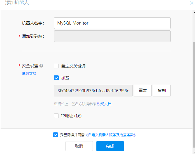Click the 添加到群组 group field
The height and width of the screenshot is (154, 196).
click(112, 36)
